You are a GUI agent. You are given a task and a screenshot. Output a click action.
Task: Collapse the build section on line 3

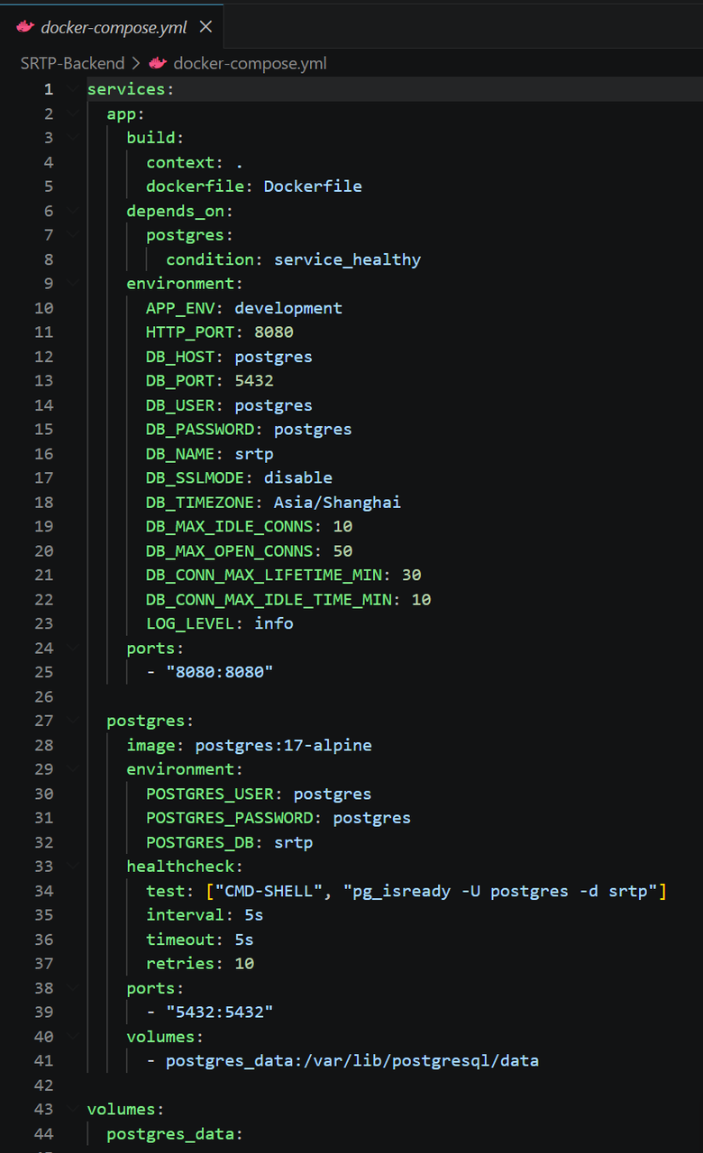(72, 138)
